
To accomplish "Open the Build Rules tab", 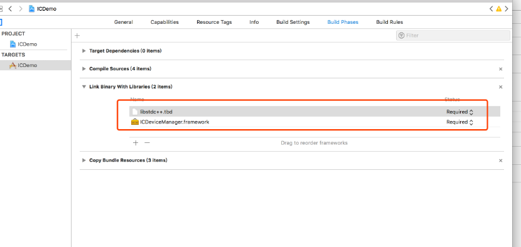I will [390, 22].
